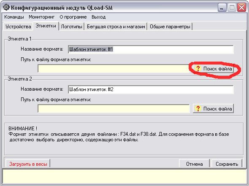Click the gear icon in the title bar
Image resolution: width=249 pixels, height=186 pixels.
pyautogui.click(x=6, y=7)
